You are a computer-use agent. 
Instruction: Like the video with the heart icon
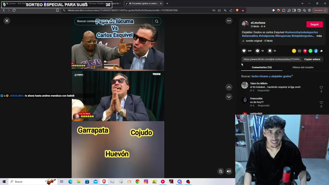pos(244,51)
